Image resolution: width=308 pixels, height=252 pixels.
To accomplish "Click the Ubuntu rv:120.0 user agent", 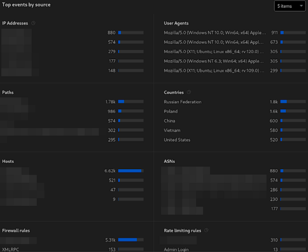I will tap(214, 52).
